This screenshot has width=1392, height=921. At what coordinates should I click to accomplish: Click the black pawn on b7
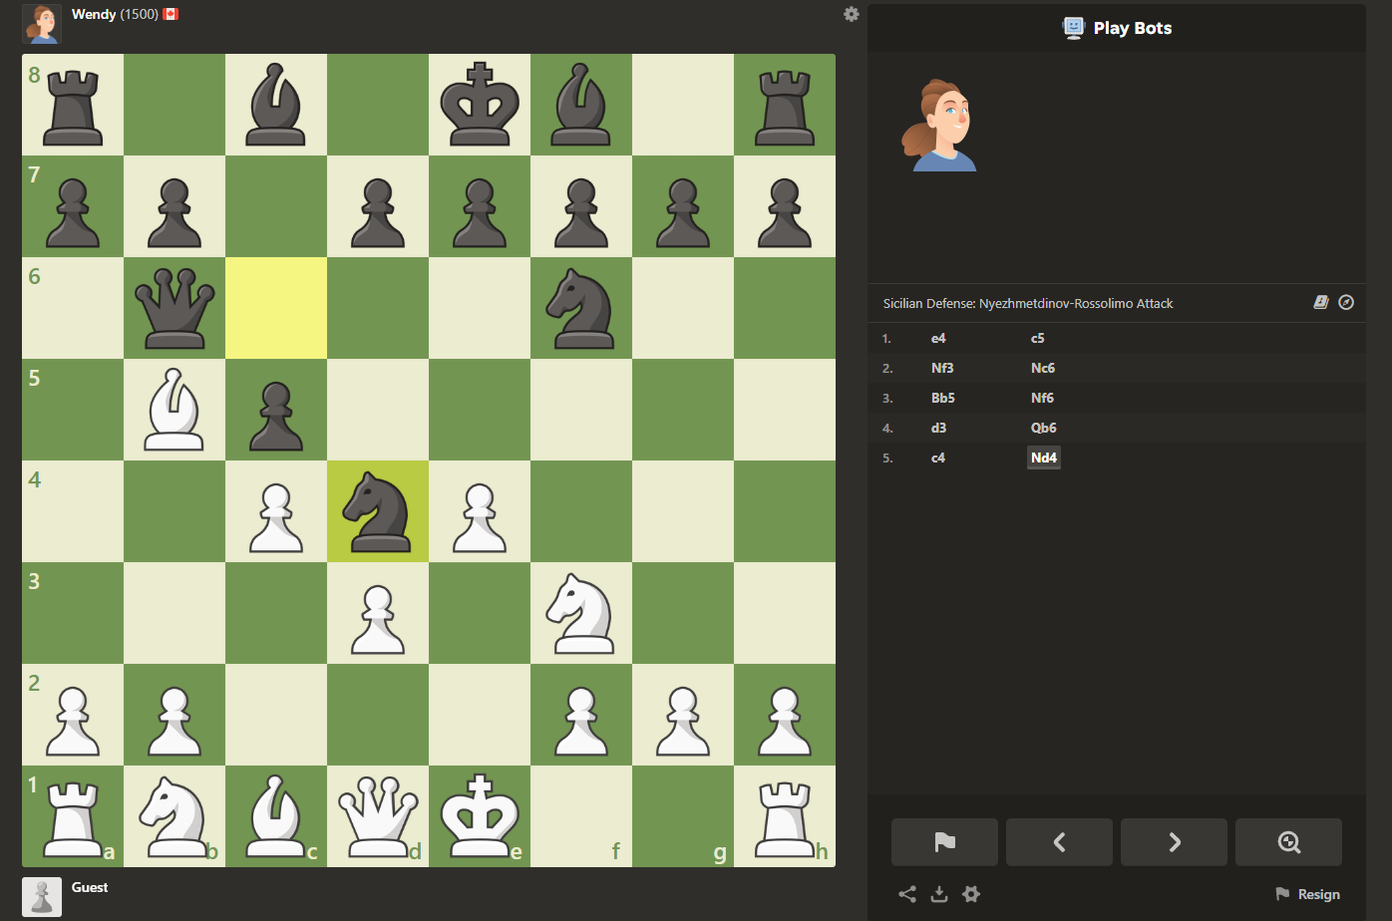pos(174,206)
